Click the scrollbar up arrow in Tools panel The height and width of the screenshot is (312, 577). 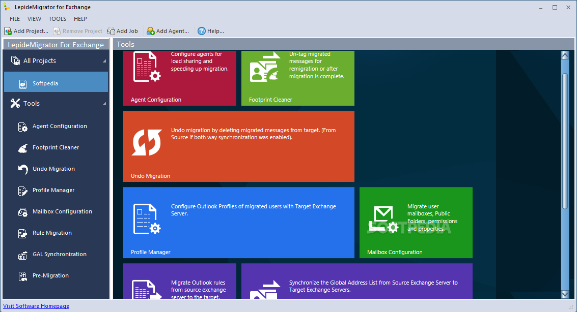click(565, 55)
